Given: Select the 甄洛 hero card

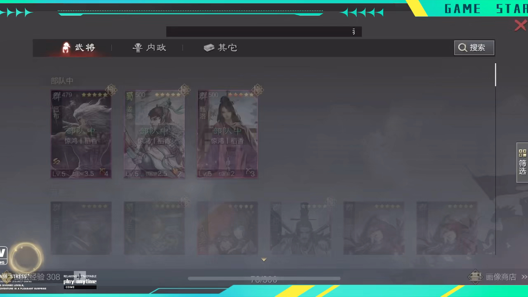Looking at the screenshot, I should coord(227,134).
